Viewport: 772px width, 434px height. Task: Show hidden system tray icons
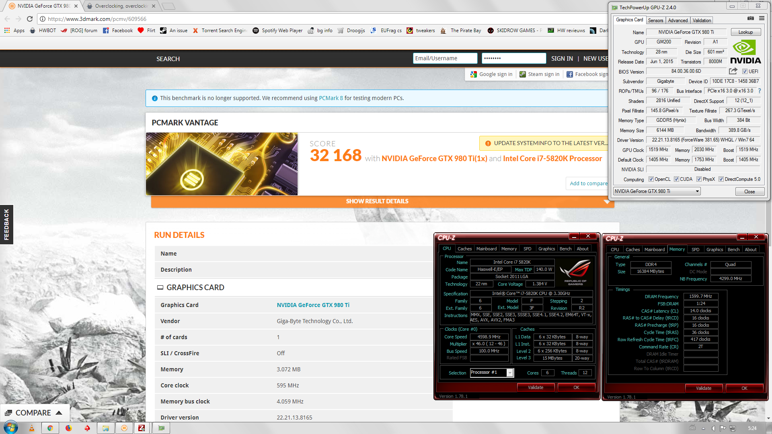[703, 429]
